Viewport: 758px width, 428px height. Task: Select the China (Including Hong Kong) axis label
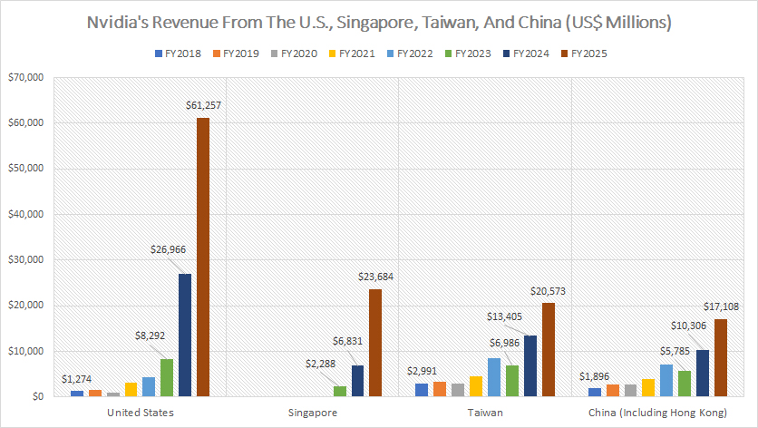tap(657, 412)
